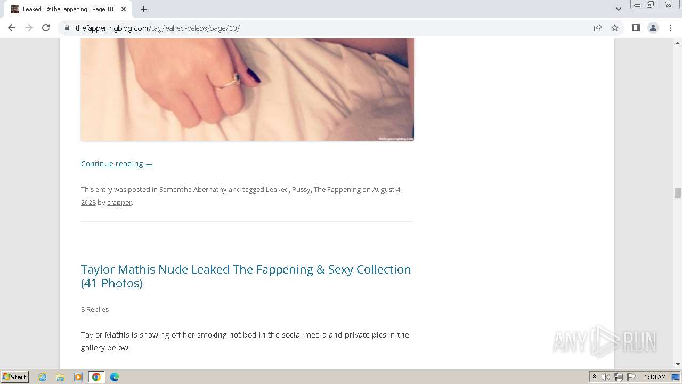This screenshot has width=682, height=384.
Task: Open Chrome's three-dot menu
Action: [670, 28]
